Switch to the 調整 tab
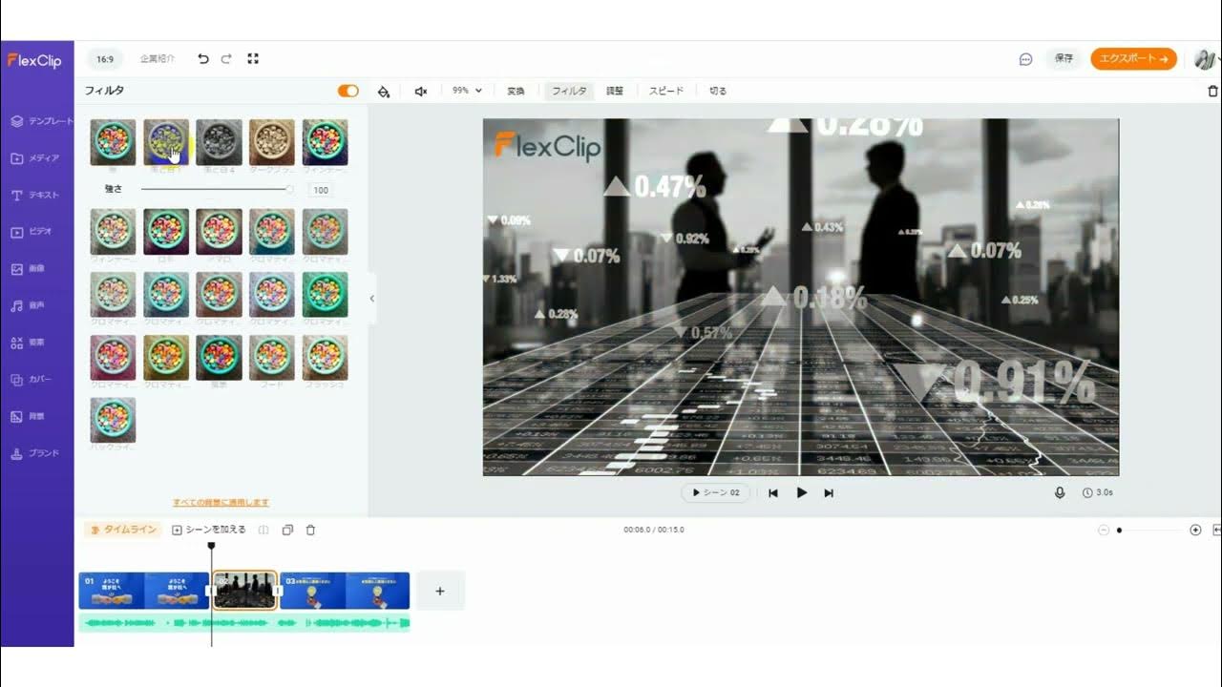 tap(615, 92)
